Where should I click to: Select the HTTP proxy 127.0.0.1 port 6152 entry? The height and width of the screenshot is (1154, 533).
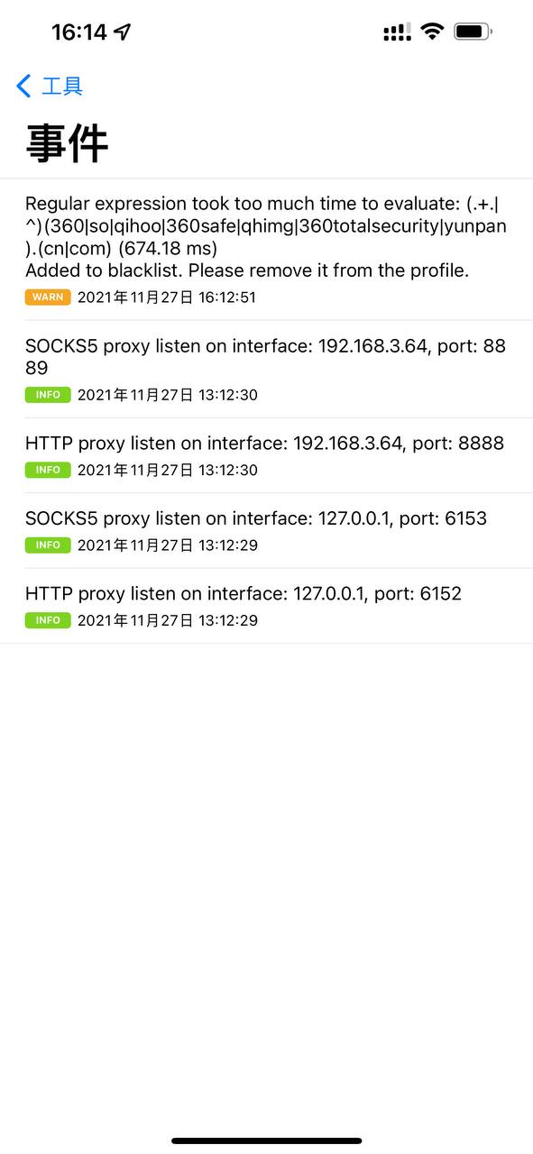[x=266, y=604]
